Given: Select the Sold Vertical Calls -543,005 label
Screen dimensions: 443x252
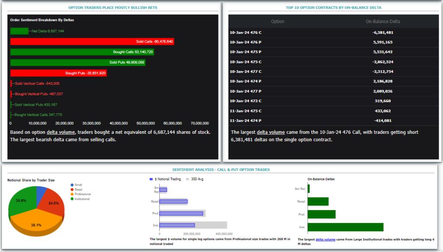Looking at the screenshot, I should (x=37, y=84).
